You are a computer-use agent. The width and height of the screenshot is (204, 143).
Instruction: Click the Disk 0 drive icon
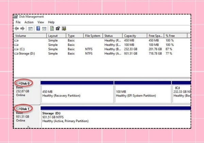(x=18, y=83)
